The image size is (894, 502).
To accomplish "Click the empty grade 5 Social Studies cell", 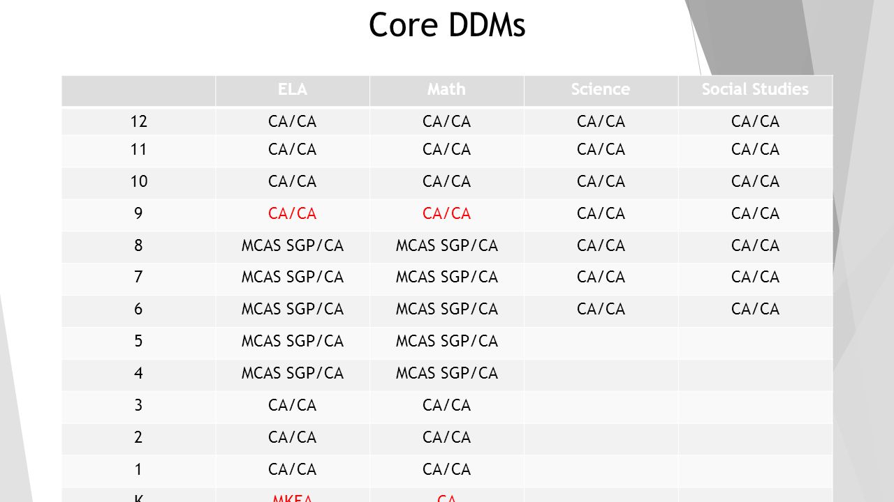I will 756,342.
